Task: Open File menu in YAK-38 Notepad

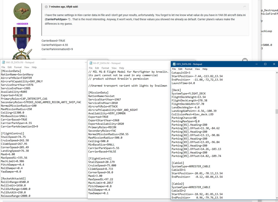Action: (x=3, y=67)
